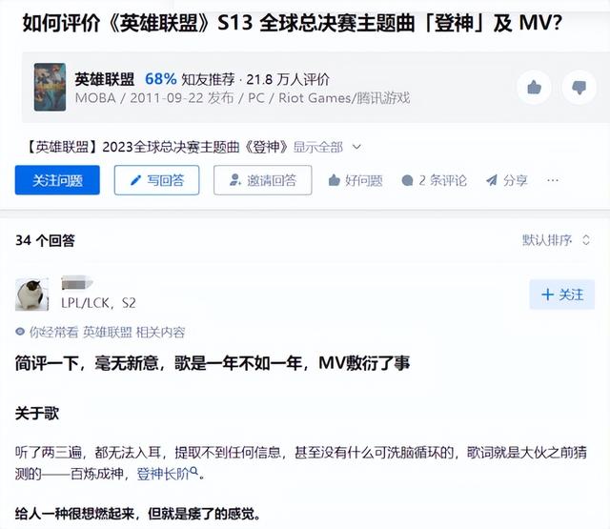Click the 登神长阶 keyword link in answer
This screenshot has width=610, height=529.
pos(163,474)
